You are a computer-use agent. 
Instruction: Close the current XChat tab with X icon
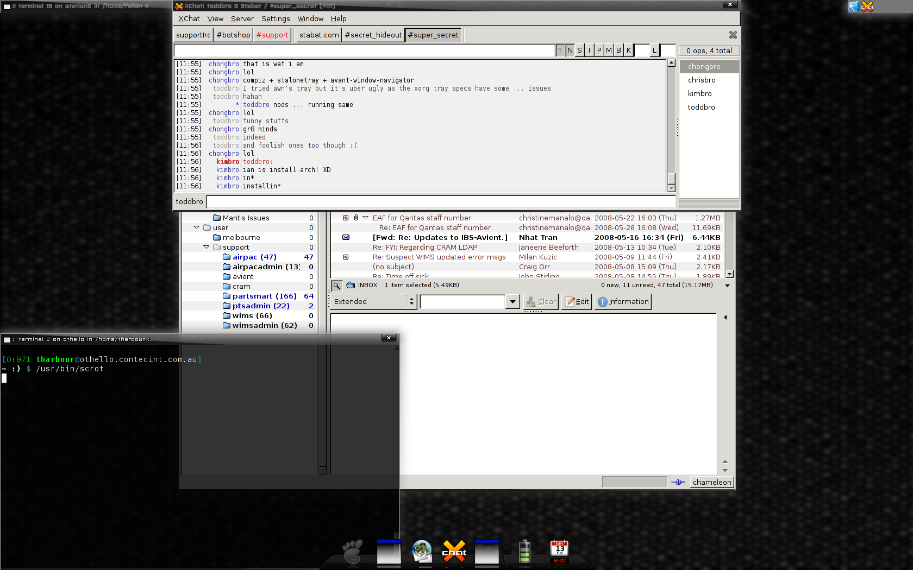733,35
